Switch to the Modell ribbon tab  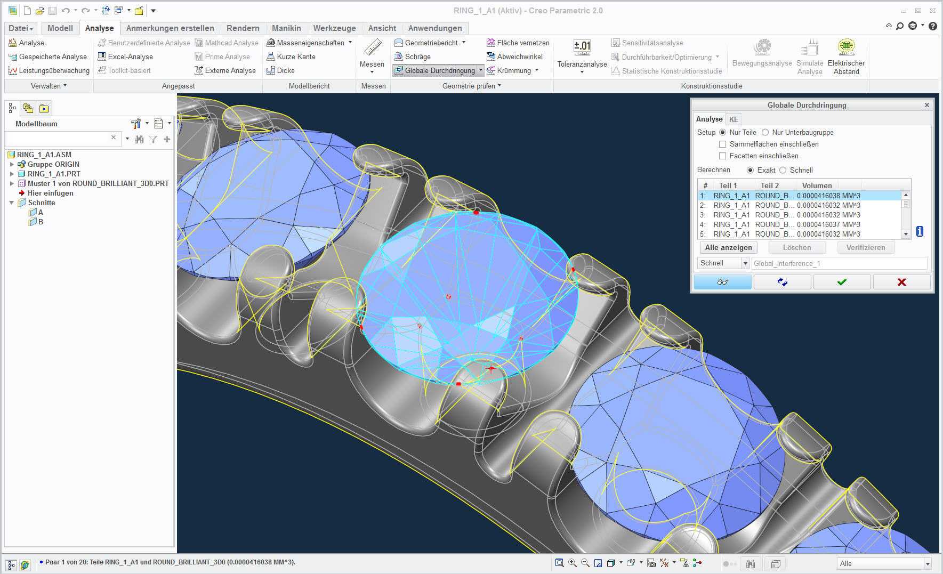(60, 28)
